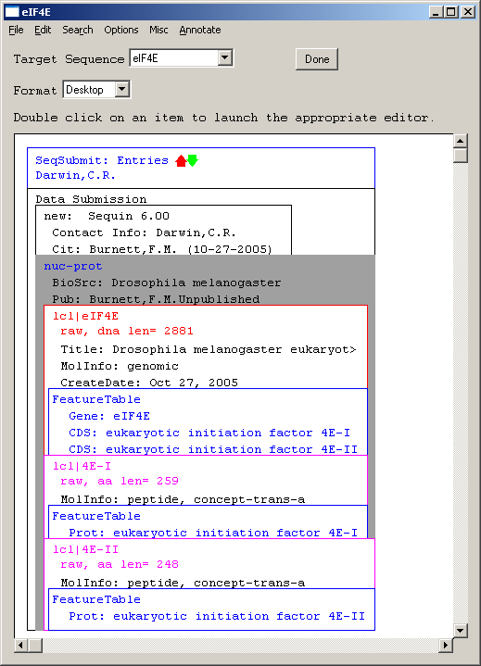The image size is (481, 666).
Task: Click the green down arrow icon
Action: click(x=193, y=160)
